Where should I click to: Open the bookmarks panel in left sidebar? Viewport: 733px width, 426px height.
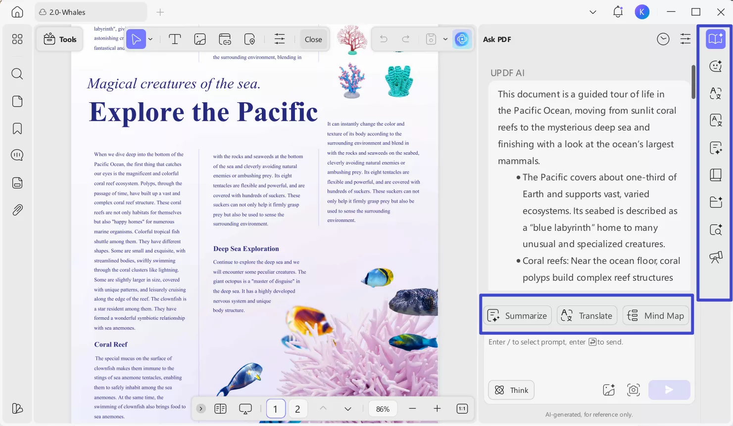[x=17, y=128]
